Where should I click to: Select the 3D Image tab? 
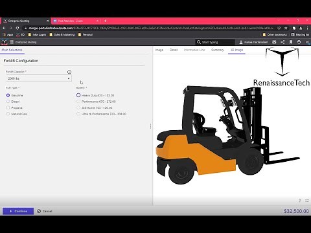pyautogui.click(x=236, y=50)
